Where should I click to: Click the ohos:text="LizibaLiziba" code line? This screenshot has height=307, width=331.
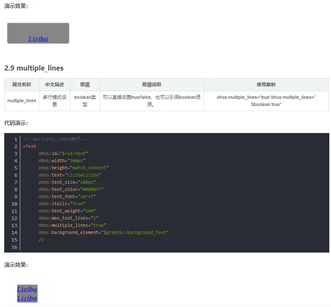pyautogui.click(x=70, y=175)
